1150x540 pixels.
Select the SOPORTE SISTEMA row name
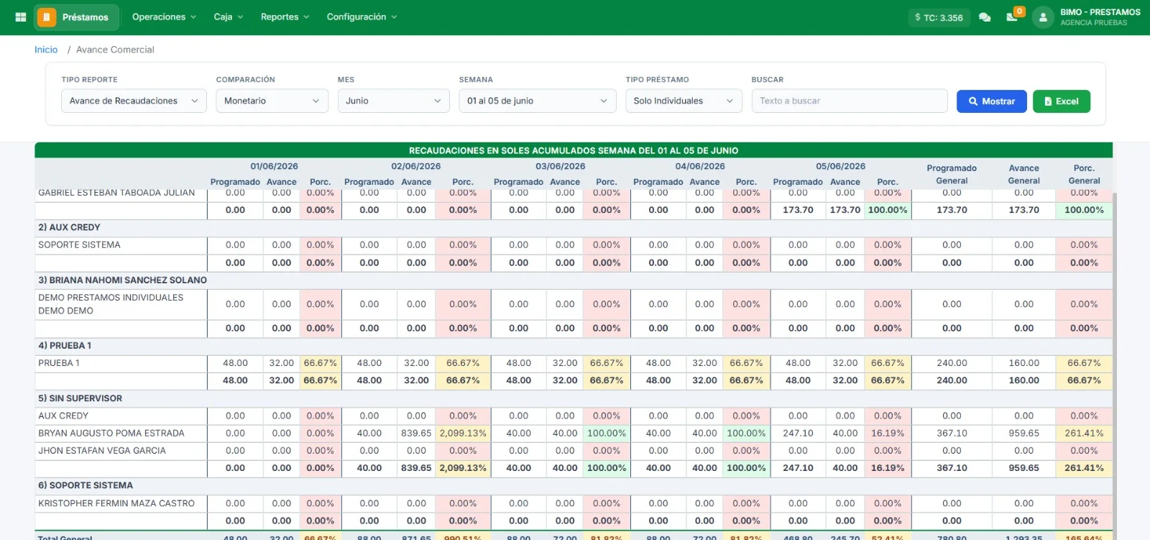[79, 245]
